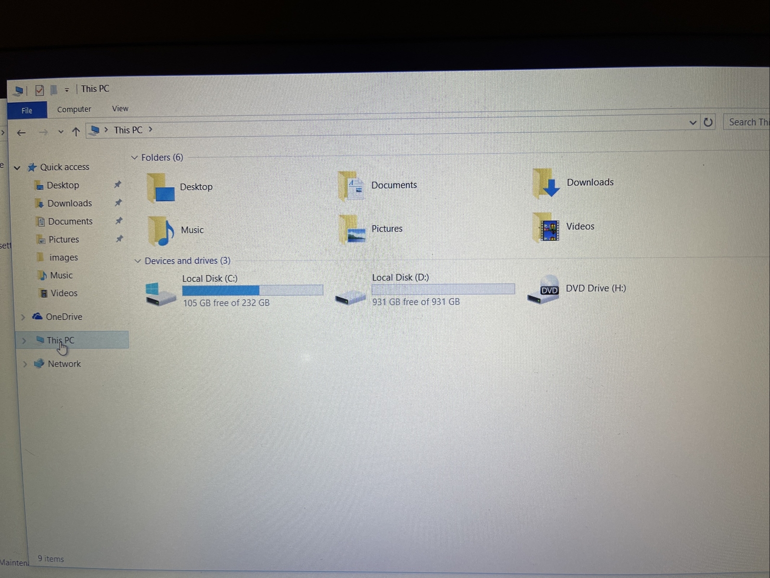Image resolution: width=770 pixels, height=578 pixels.
Task: Open the Pictures folder icon in Folders
Action: tap(352, 229)
